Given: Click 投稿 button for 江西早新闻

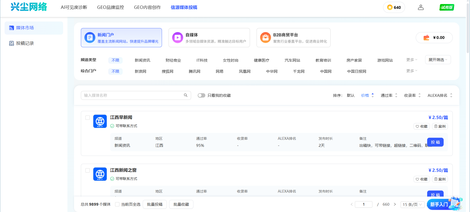Looking at the screenshot, I should (435, 142).
